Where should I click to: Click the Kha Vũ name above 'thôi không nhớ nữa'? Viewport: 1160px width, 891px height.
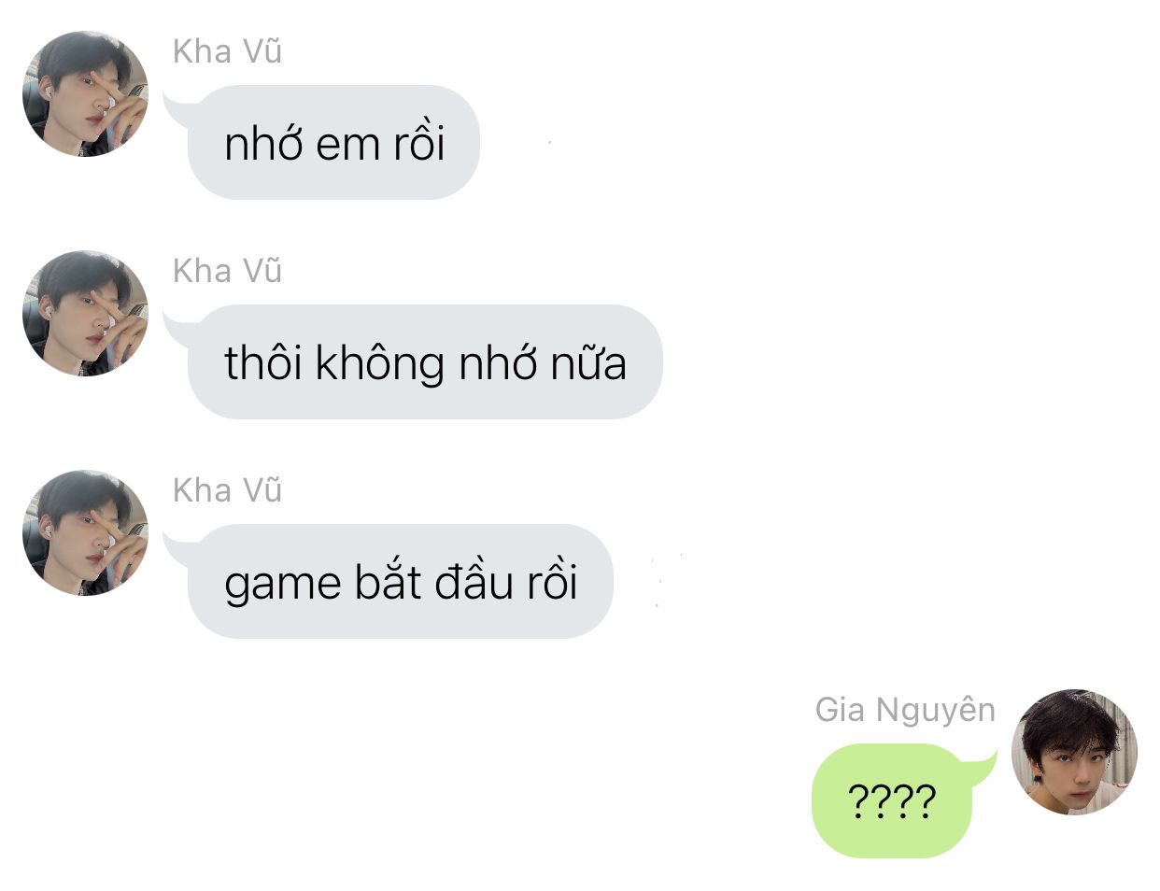[x=227, y=271]
